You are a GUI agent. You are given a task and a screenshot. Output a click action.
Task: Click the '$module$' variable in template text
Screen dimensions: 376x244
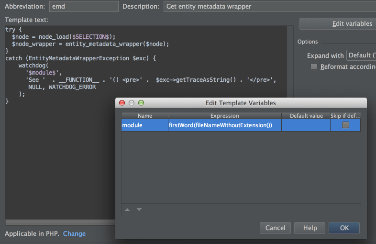pos(42,73)
